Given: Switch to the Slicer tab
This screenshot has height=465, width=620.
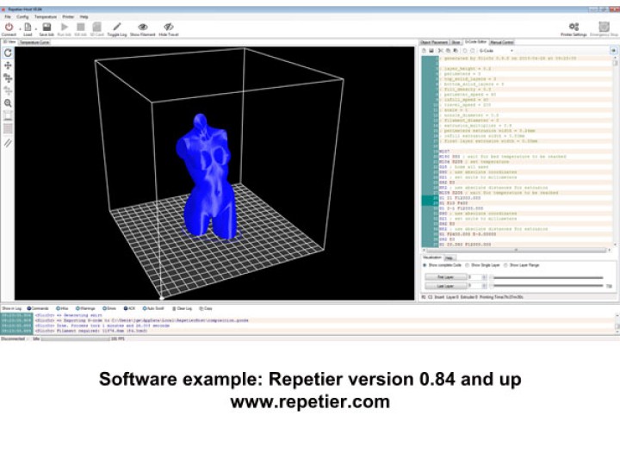Looking at the screenshot, I should click(456, 42).
